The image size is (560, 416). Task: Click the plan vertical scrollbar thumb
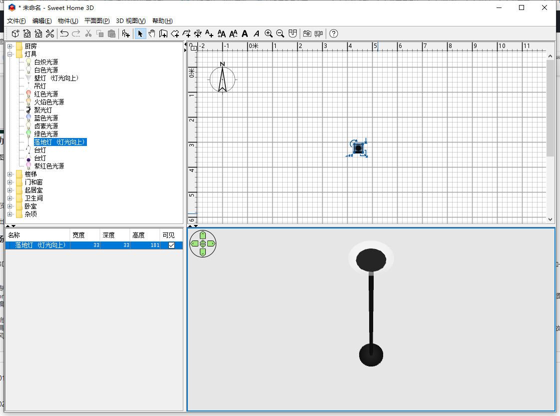[550, 108]
